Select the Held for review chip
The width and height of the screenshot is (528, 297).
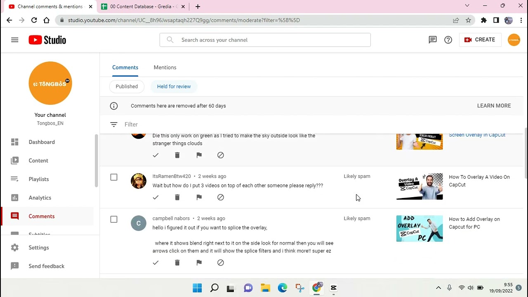174,86
